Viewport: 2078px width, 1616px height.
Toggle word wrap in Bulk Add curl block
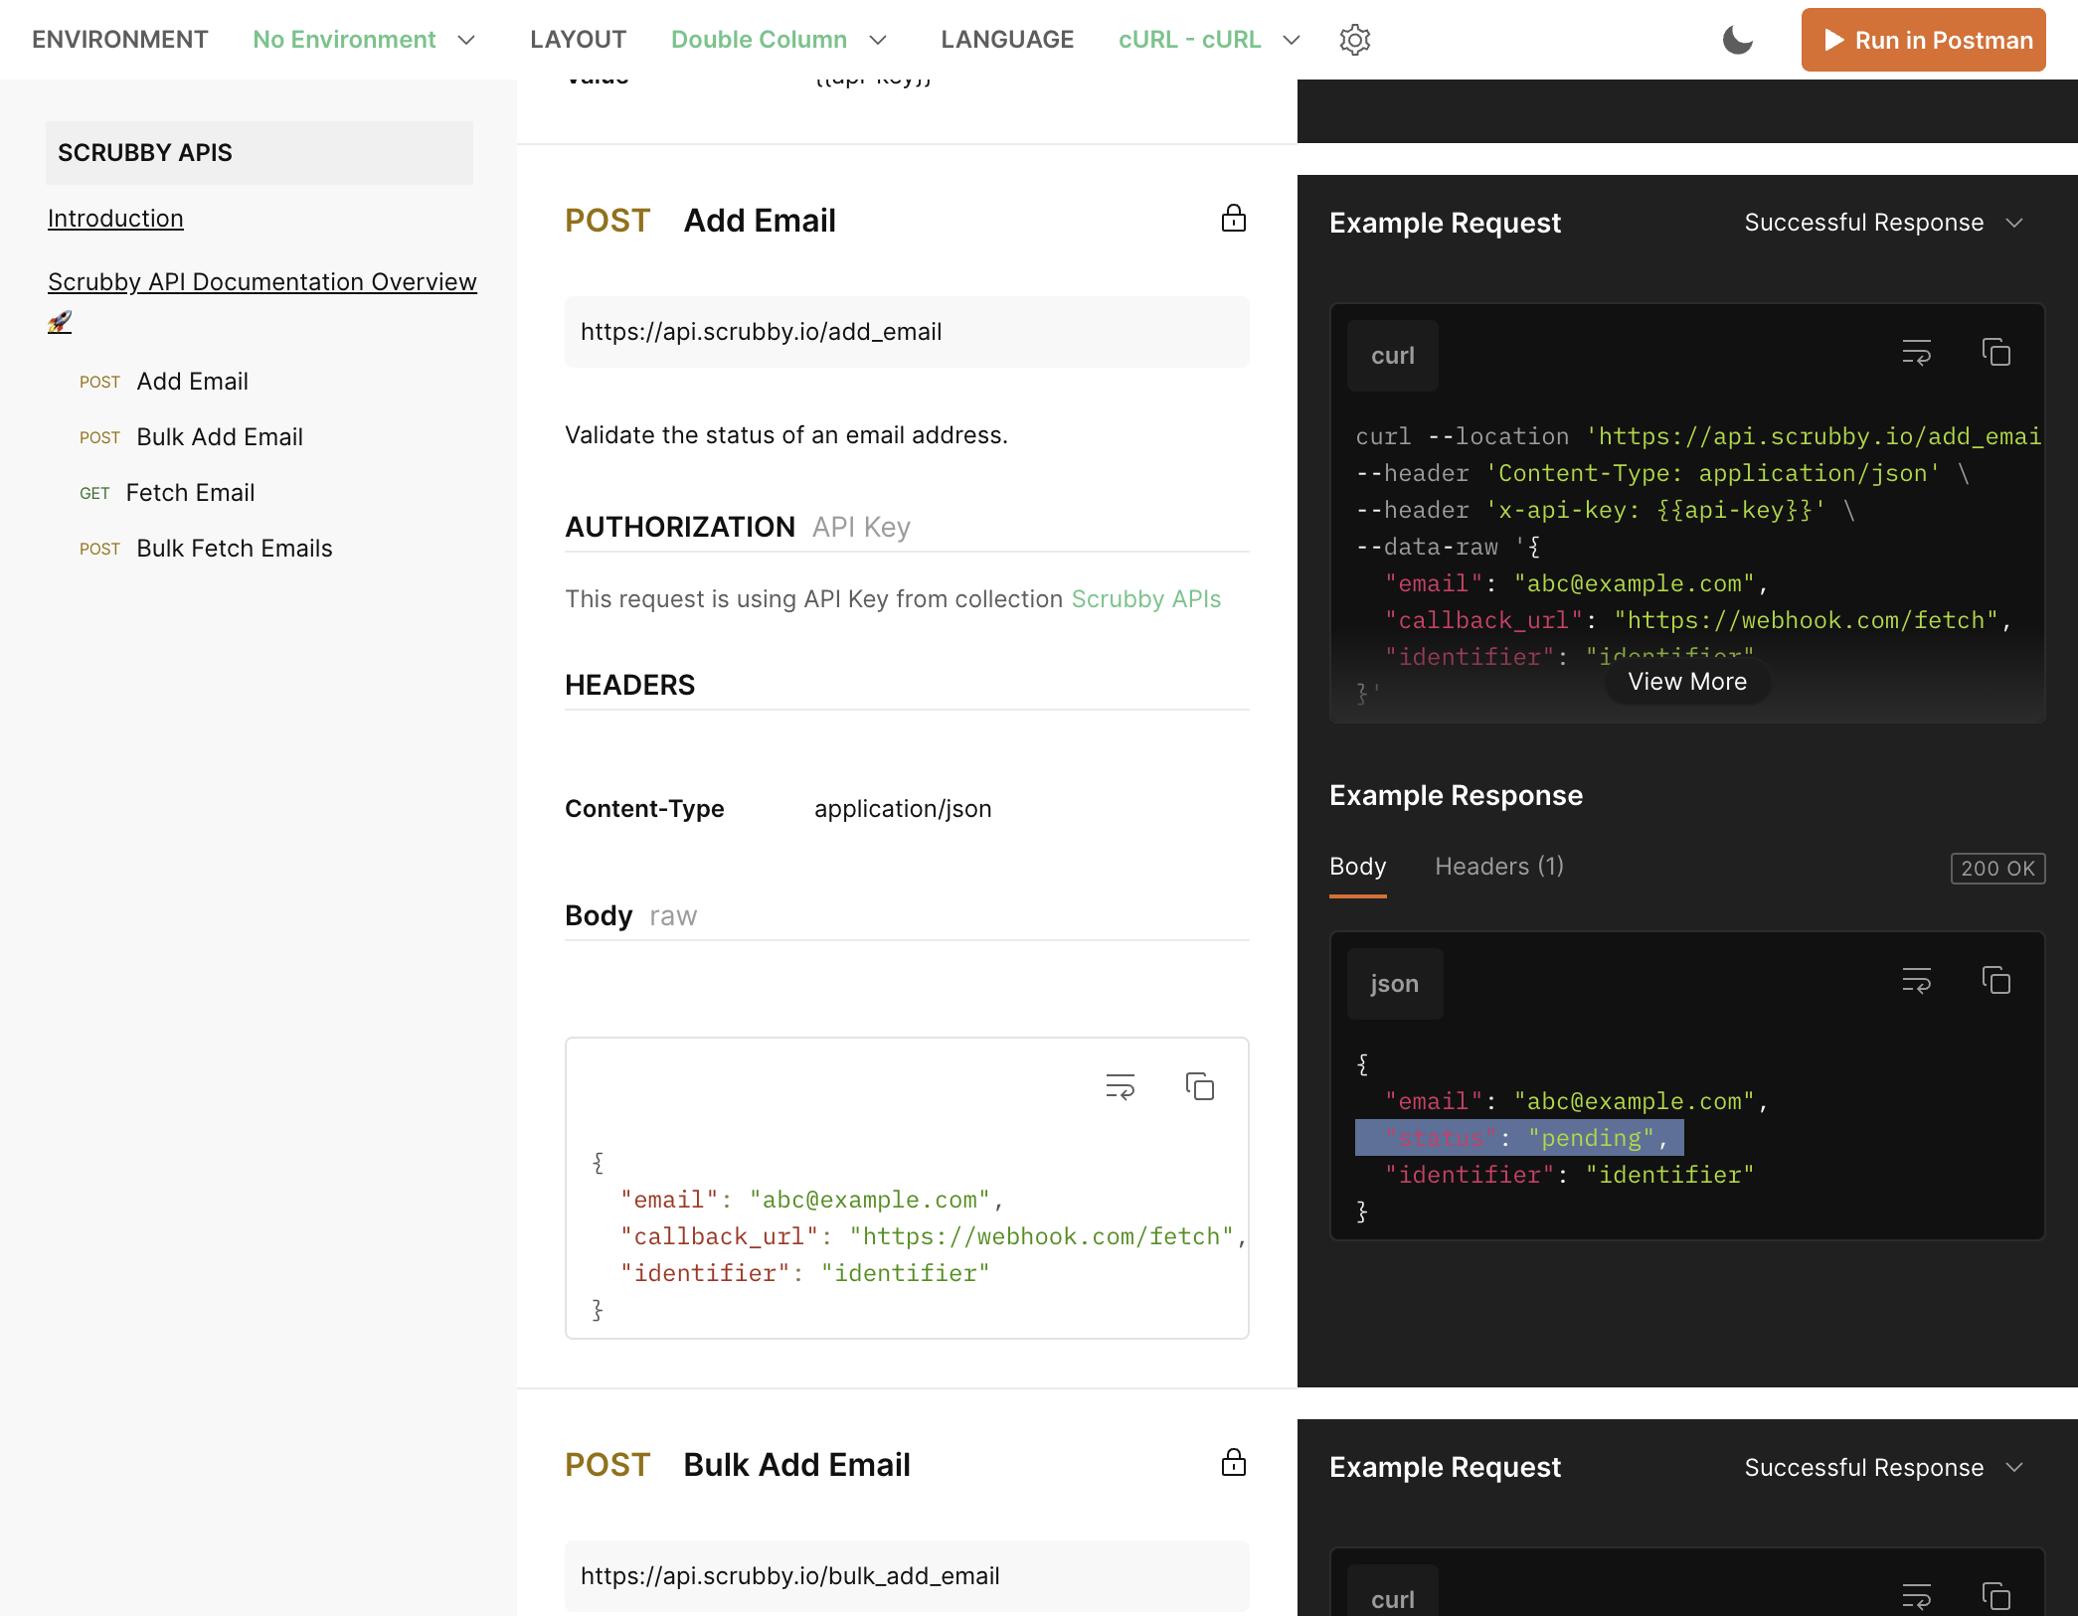pos(1916,1596)
